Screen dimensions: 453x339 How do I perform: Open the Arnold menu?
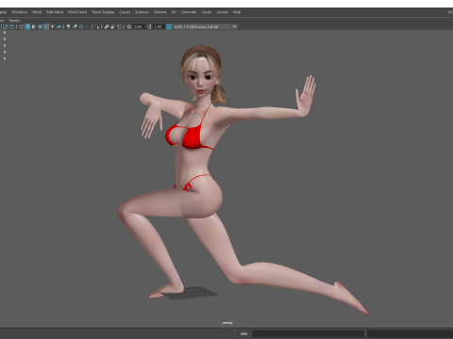[x=222, y=12]
